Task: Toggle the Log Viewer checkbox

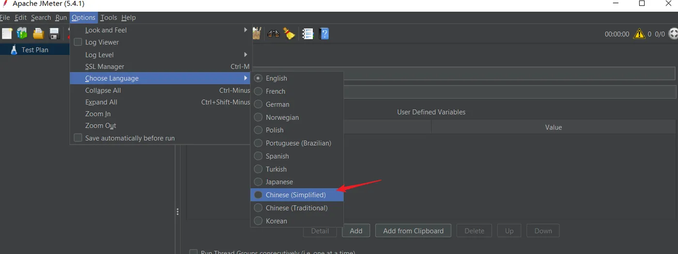Action: (77, 42)
